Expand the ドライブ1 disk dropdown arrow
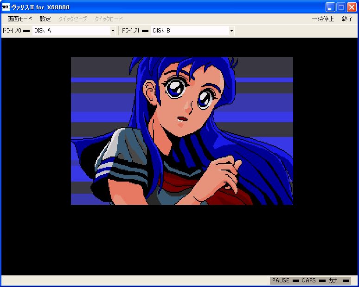Screen dimensions: 359x287 click(231, 31)
